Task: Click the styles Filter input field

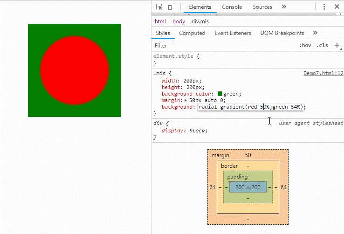Action: pyautogui.click(x=224, y=45)
